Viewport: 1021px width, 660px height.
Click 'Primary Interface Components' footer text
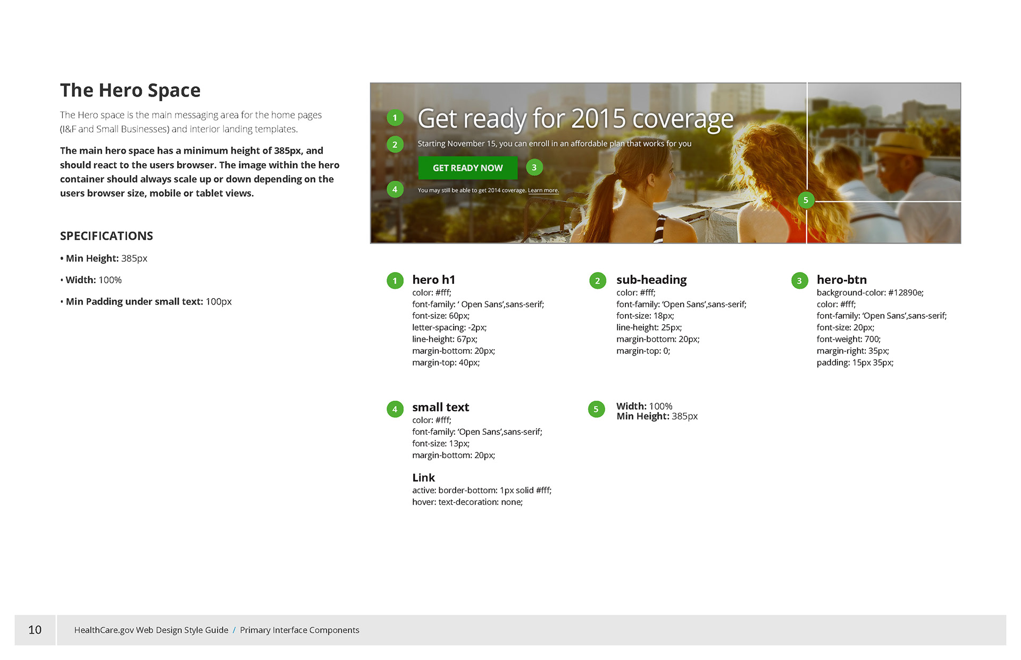299,630
